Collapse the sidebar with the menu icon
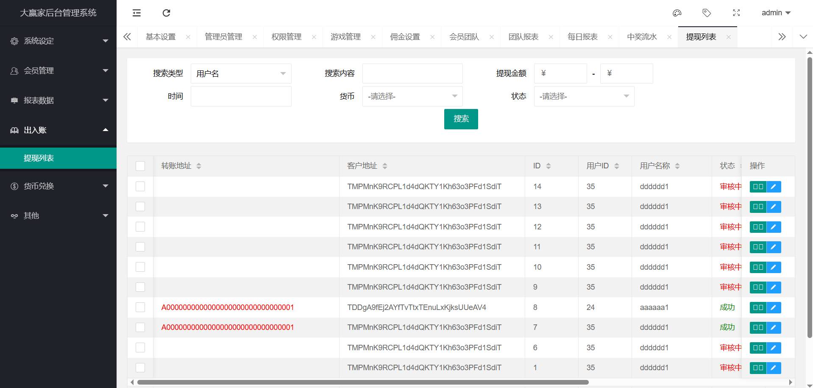 (x=136, y=13)
